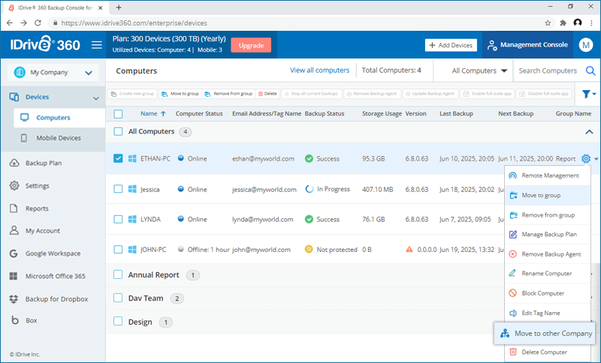Open Backup for Dropbox in sidebar
The image size is (601, 363).
pyautogui.click(x=56, y=298)
